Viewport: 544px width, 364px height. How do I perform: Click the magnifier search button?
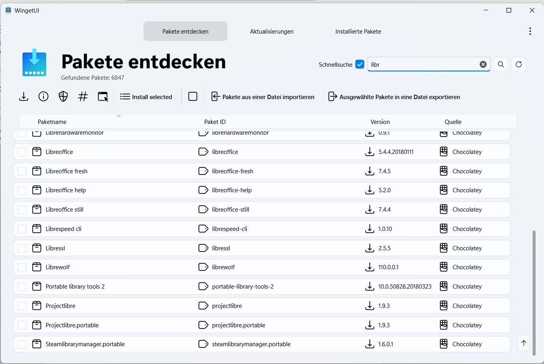pyautogui.click(x=501, y=64)
